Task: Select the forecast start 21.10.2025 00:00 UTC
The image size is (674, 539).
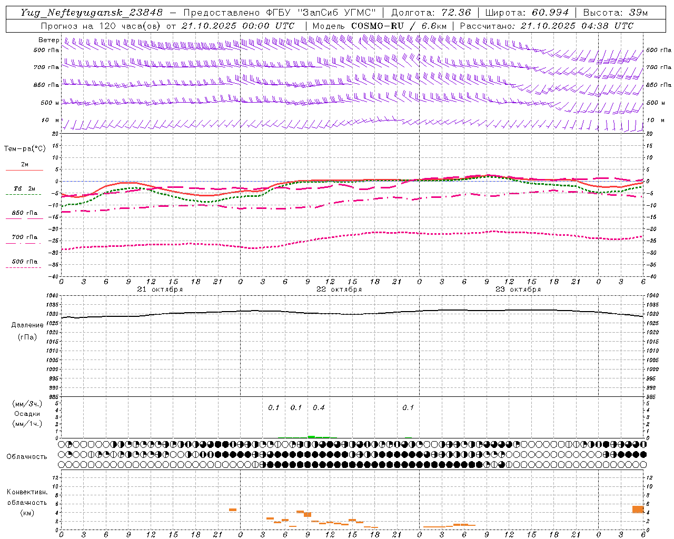Action: 238,26
